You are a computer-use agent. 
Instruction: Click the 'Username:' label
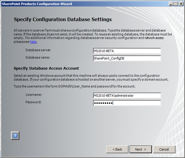(x=34, y=94)
